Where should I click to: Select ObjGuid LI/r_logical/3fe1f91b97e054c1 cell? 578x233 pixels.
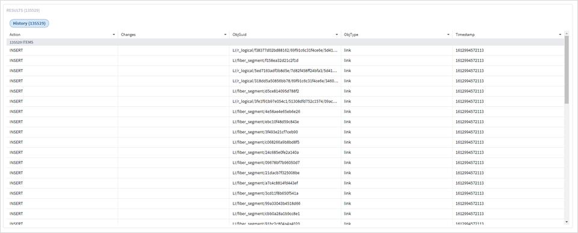(285, 101)
